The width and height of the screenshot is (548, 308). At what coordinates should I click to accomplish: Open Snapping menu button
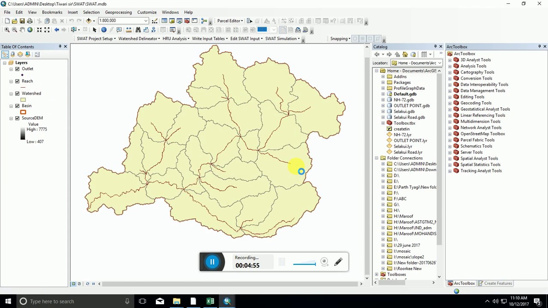[340, 38]
